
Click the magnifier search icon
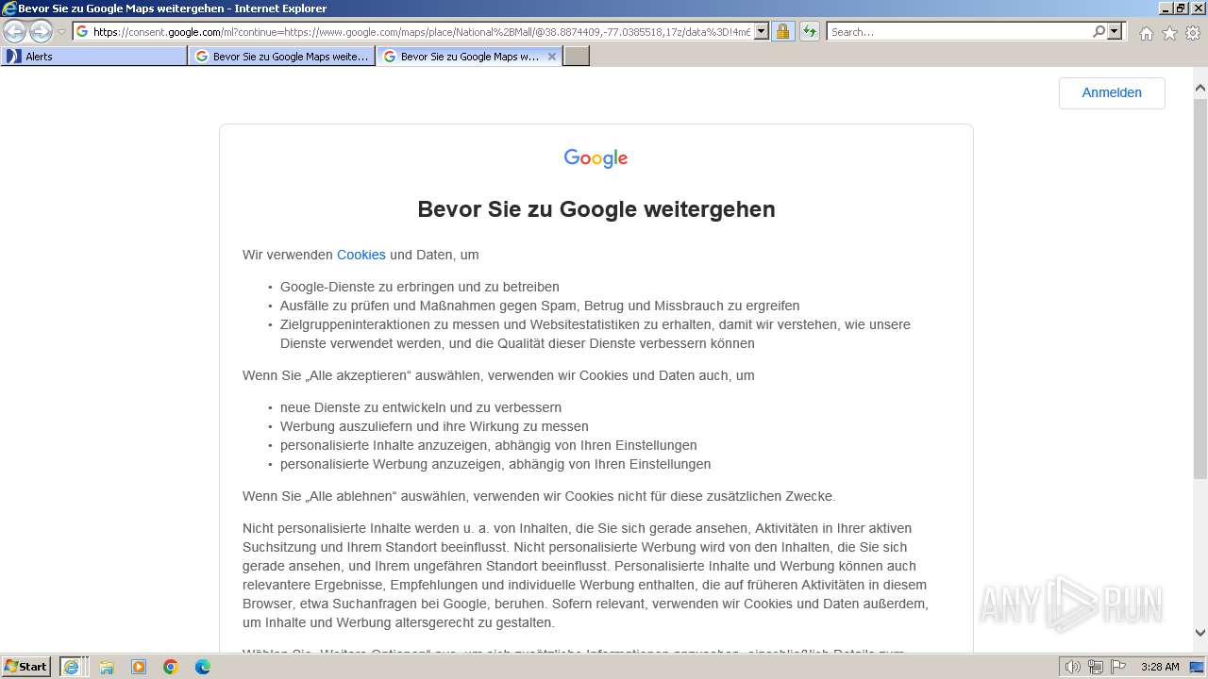click(1099, 31)
